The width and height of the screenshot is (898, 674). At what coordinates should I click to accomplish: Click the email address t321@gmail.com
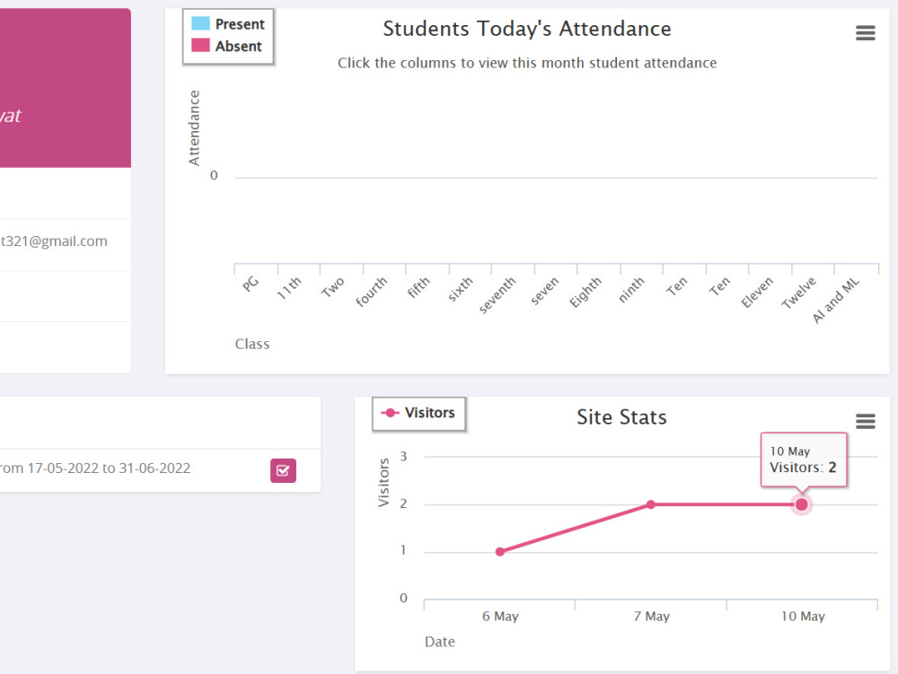pos(54,241)
